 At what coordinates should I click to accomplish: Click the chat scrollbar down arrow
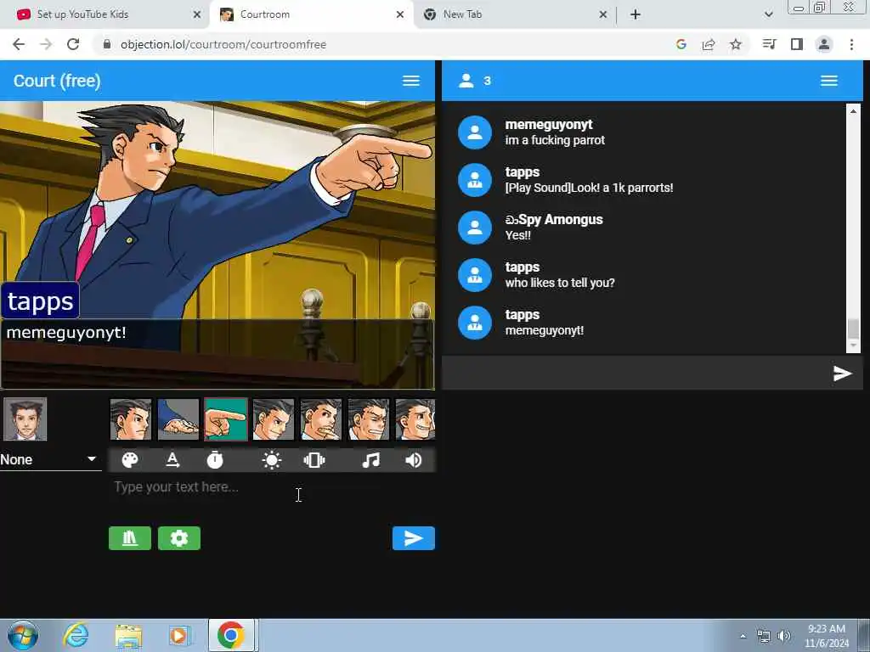pyautogui.click(x=853, y=346)
